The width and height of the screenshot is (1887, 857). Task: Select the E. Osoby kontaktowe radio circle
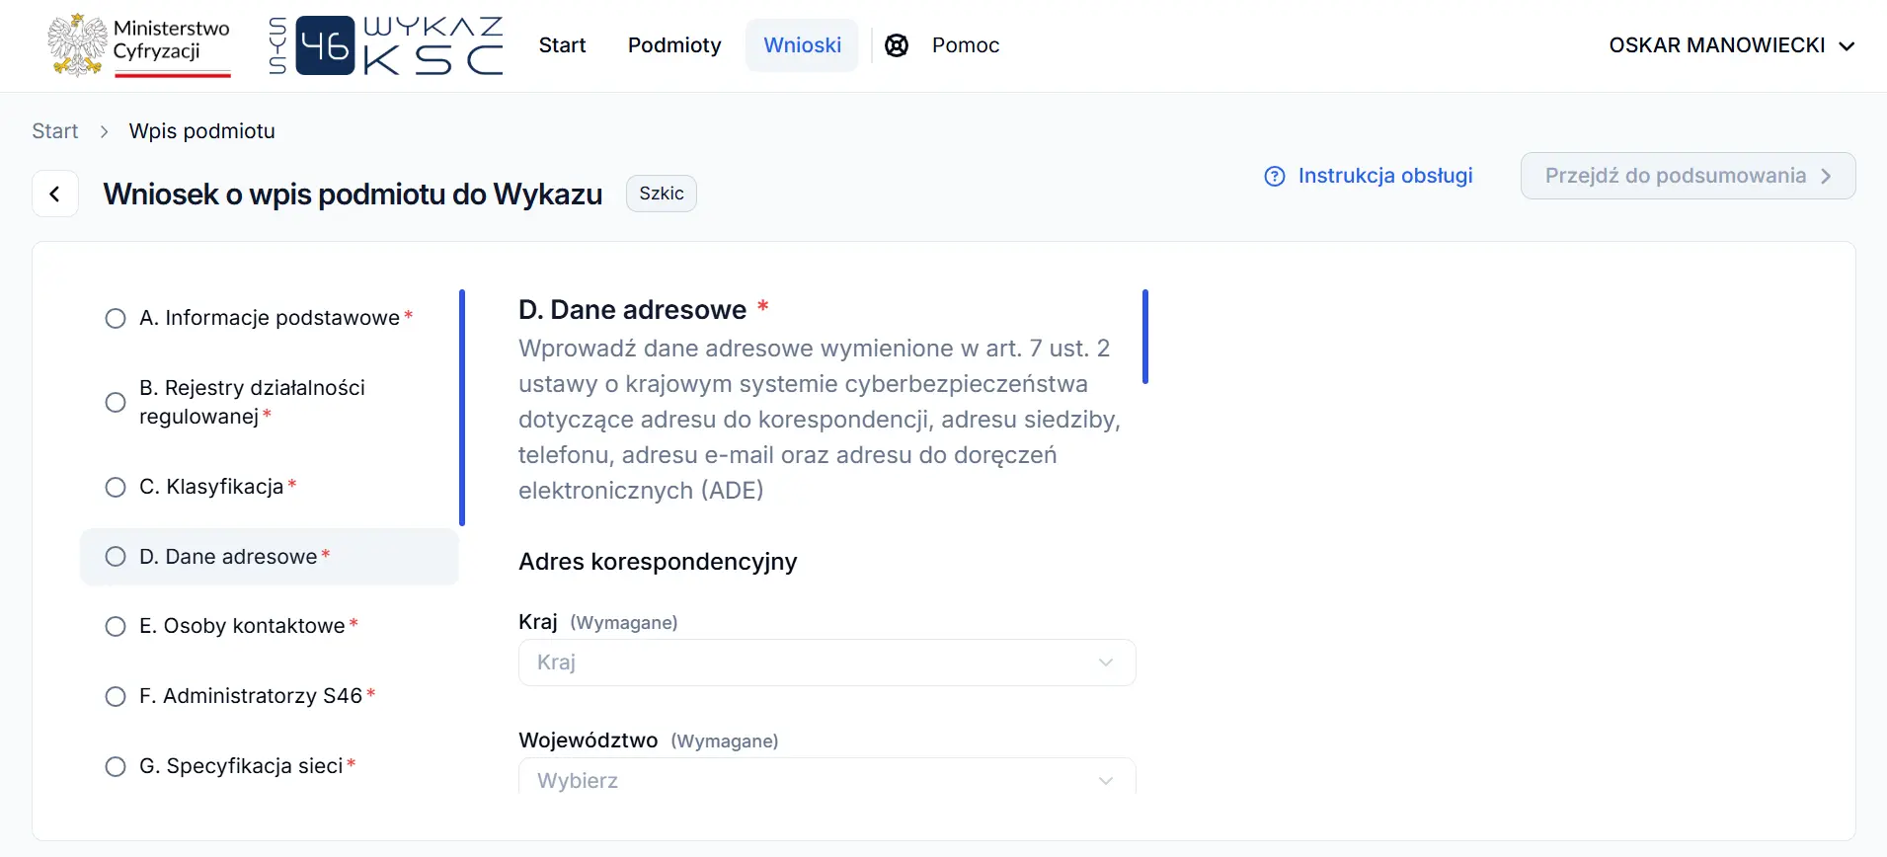pos(116,626)
